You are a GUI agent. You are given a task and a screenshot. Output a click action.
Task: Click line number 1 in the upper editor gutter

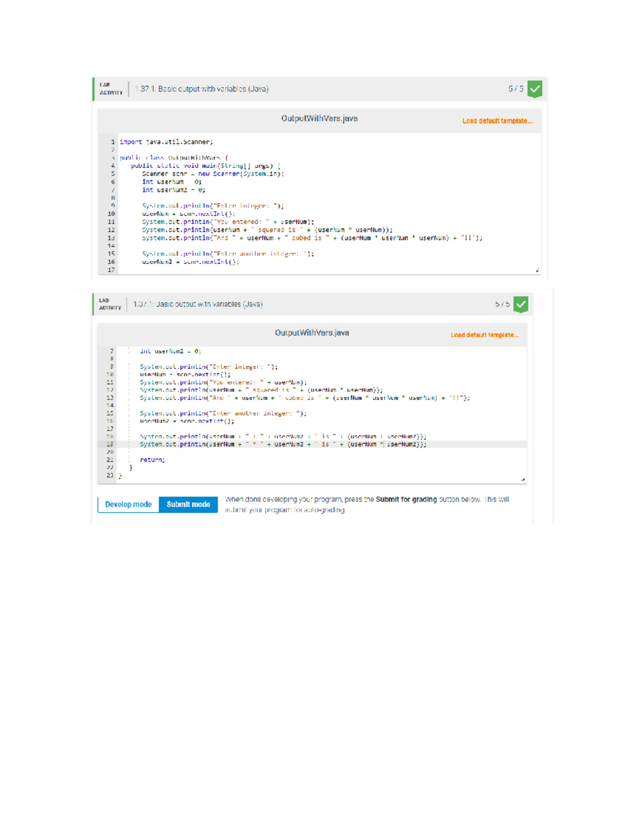point(113,142)
